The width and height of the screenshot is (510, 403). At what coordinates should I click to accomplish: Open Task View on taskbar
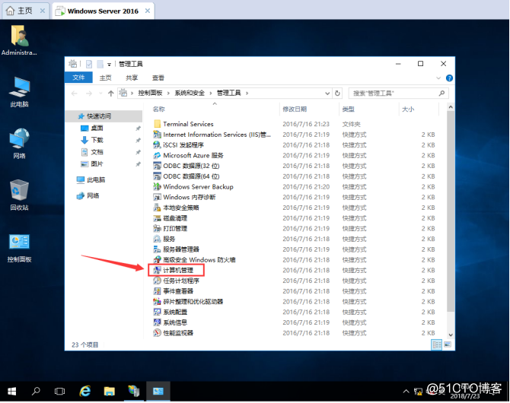[59, 392]
